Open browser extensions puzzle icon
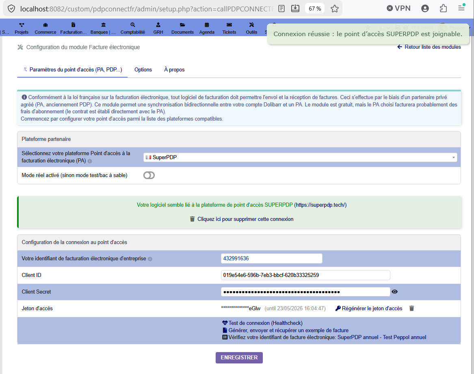 point(443,9)
